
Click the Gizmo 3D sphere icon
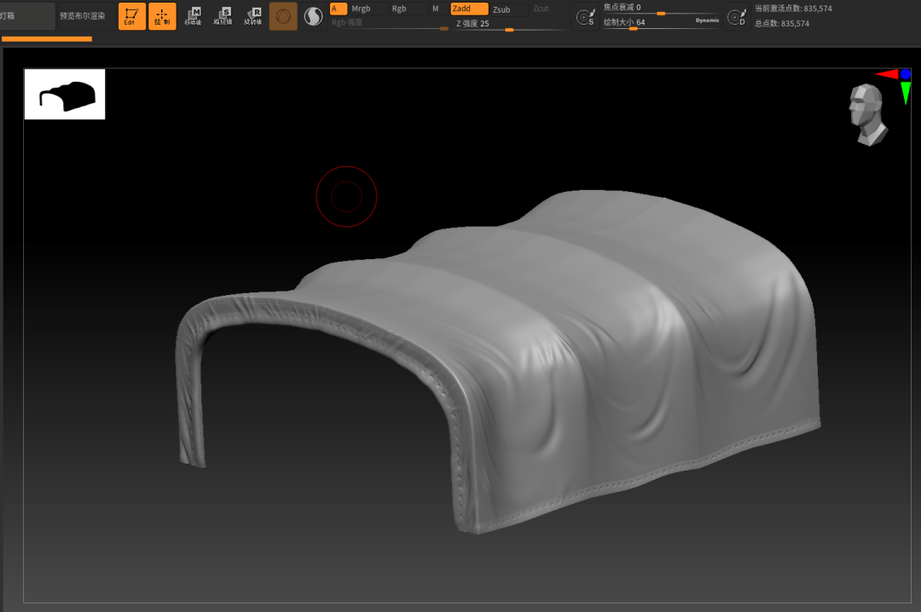(283, 16)
